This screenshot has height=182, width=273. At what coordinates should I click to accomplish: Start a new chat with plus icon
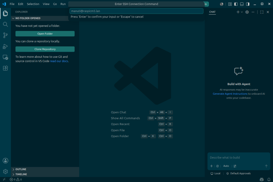pos(238,12)
